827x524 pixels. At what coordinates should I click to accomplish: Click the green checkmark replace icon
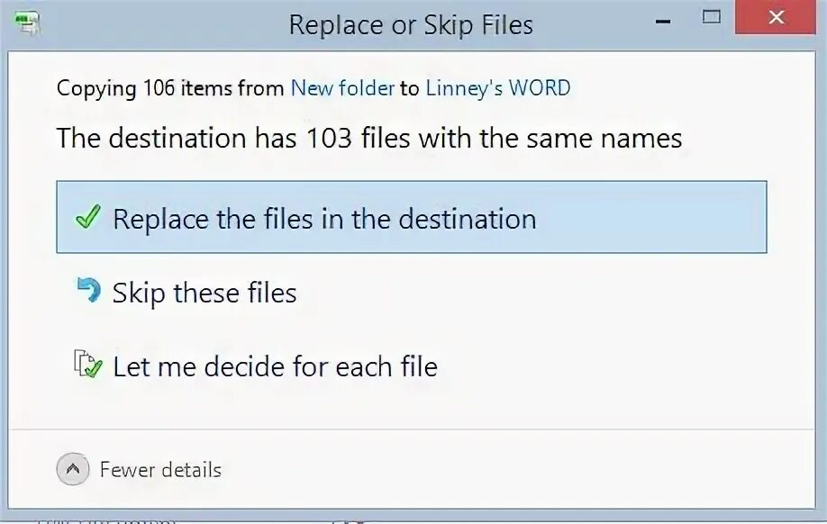(x=88, y=217)
